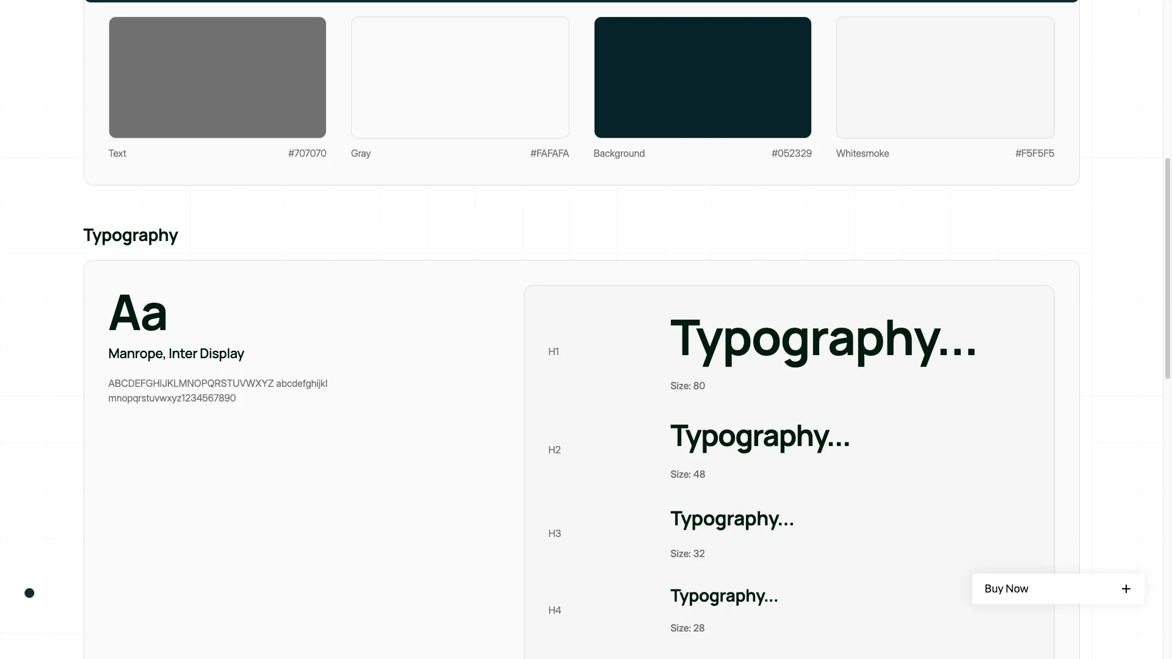Screen dimensions: 1172x659
Task: Click the H3 style label
Action: (554, 533)
